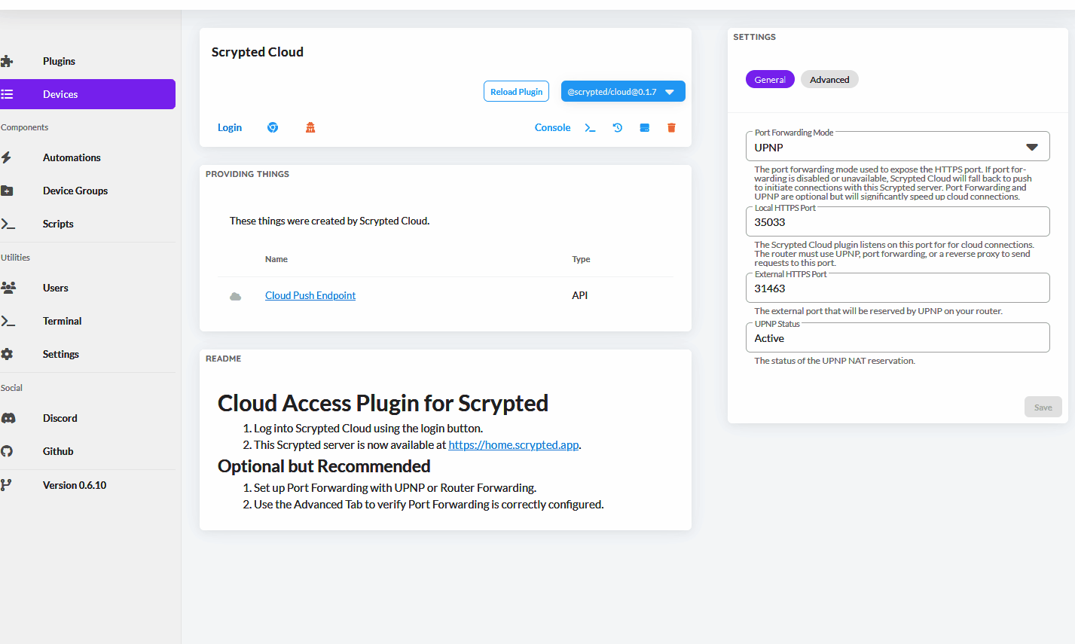Image resolution: width=1075 pixels, height=644 pixels.
Task: Click the Reload Plugin button
Action: (x=516, y=91)
